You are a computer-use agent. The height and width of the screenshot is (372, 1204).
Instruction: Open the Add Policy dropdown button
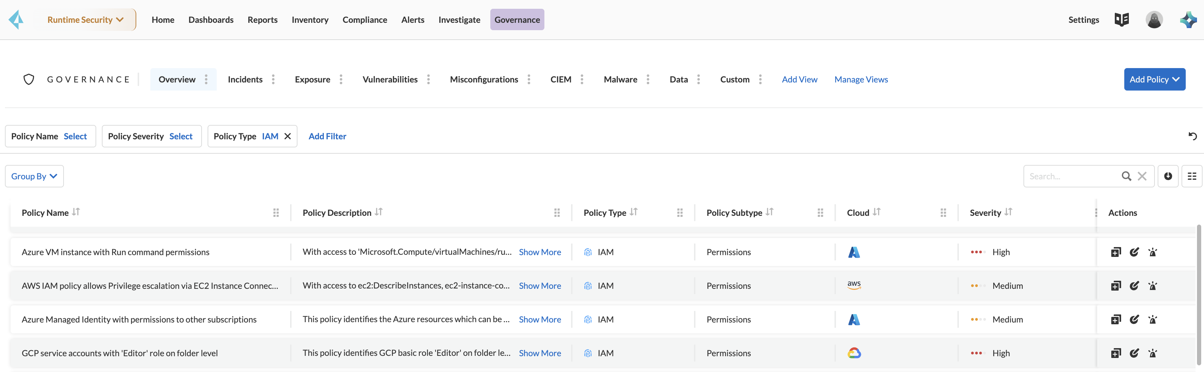click(x=1154, y=79)
